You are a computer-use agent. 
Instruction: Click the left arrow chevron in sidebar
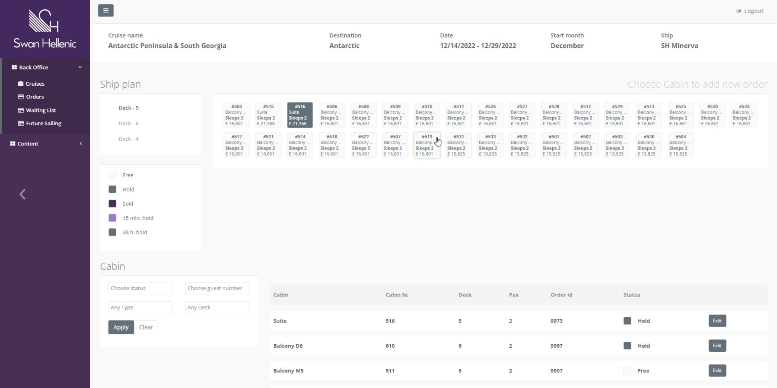(x=23, y=194)
